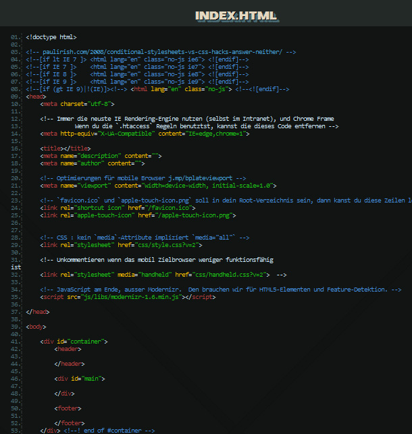Click the 'JavaScript am Ende, ausser Modernizr' comment
Screen dimensions: 412x434
221,290
